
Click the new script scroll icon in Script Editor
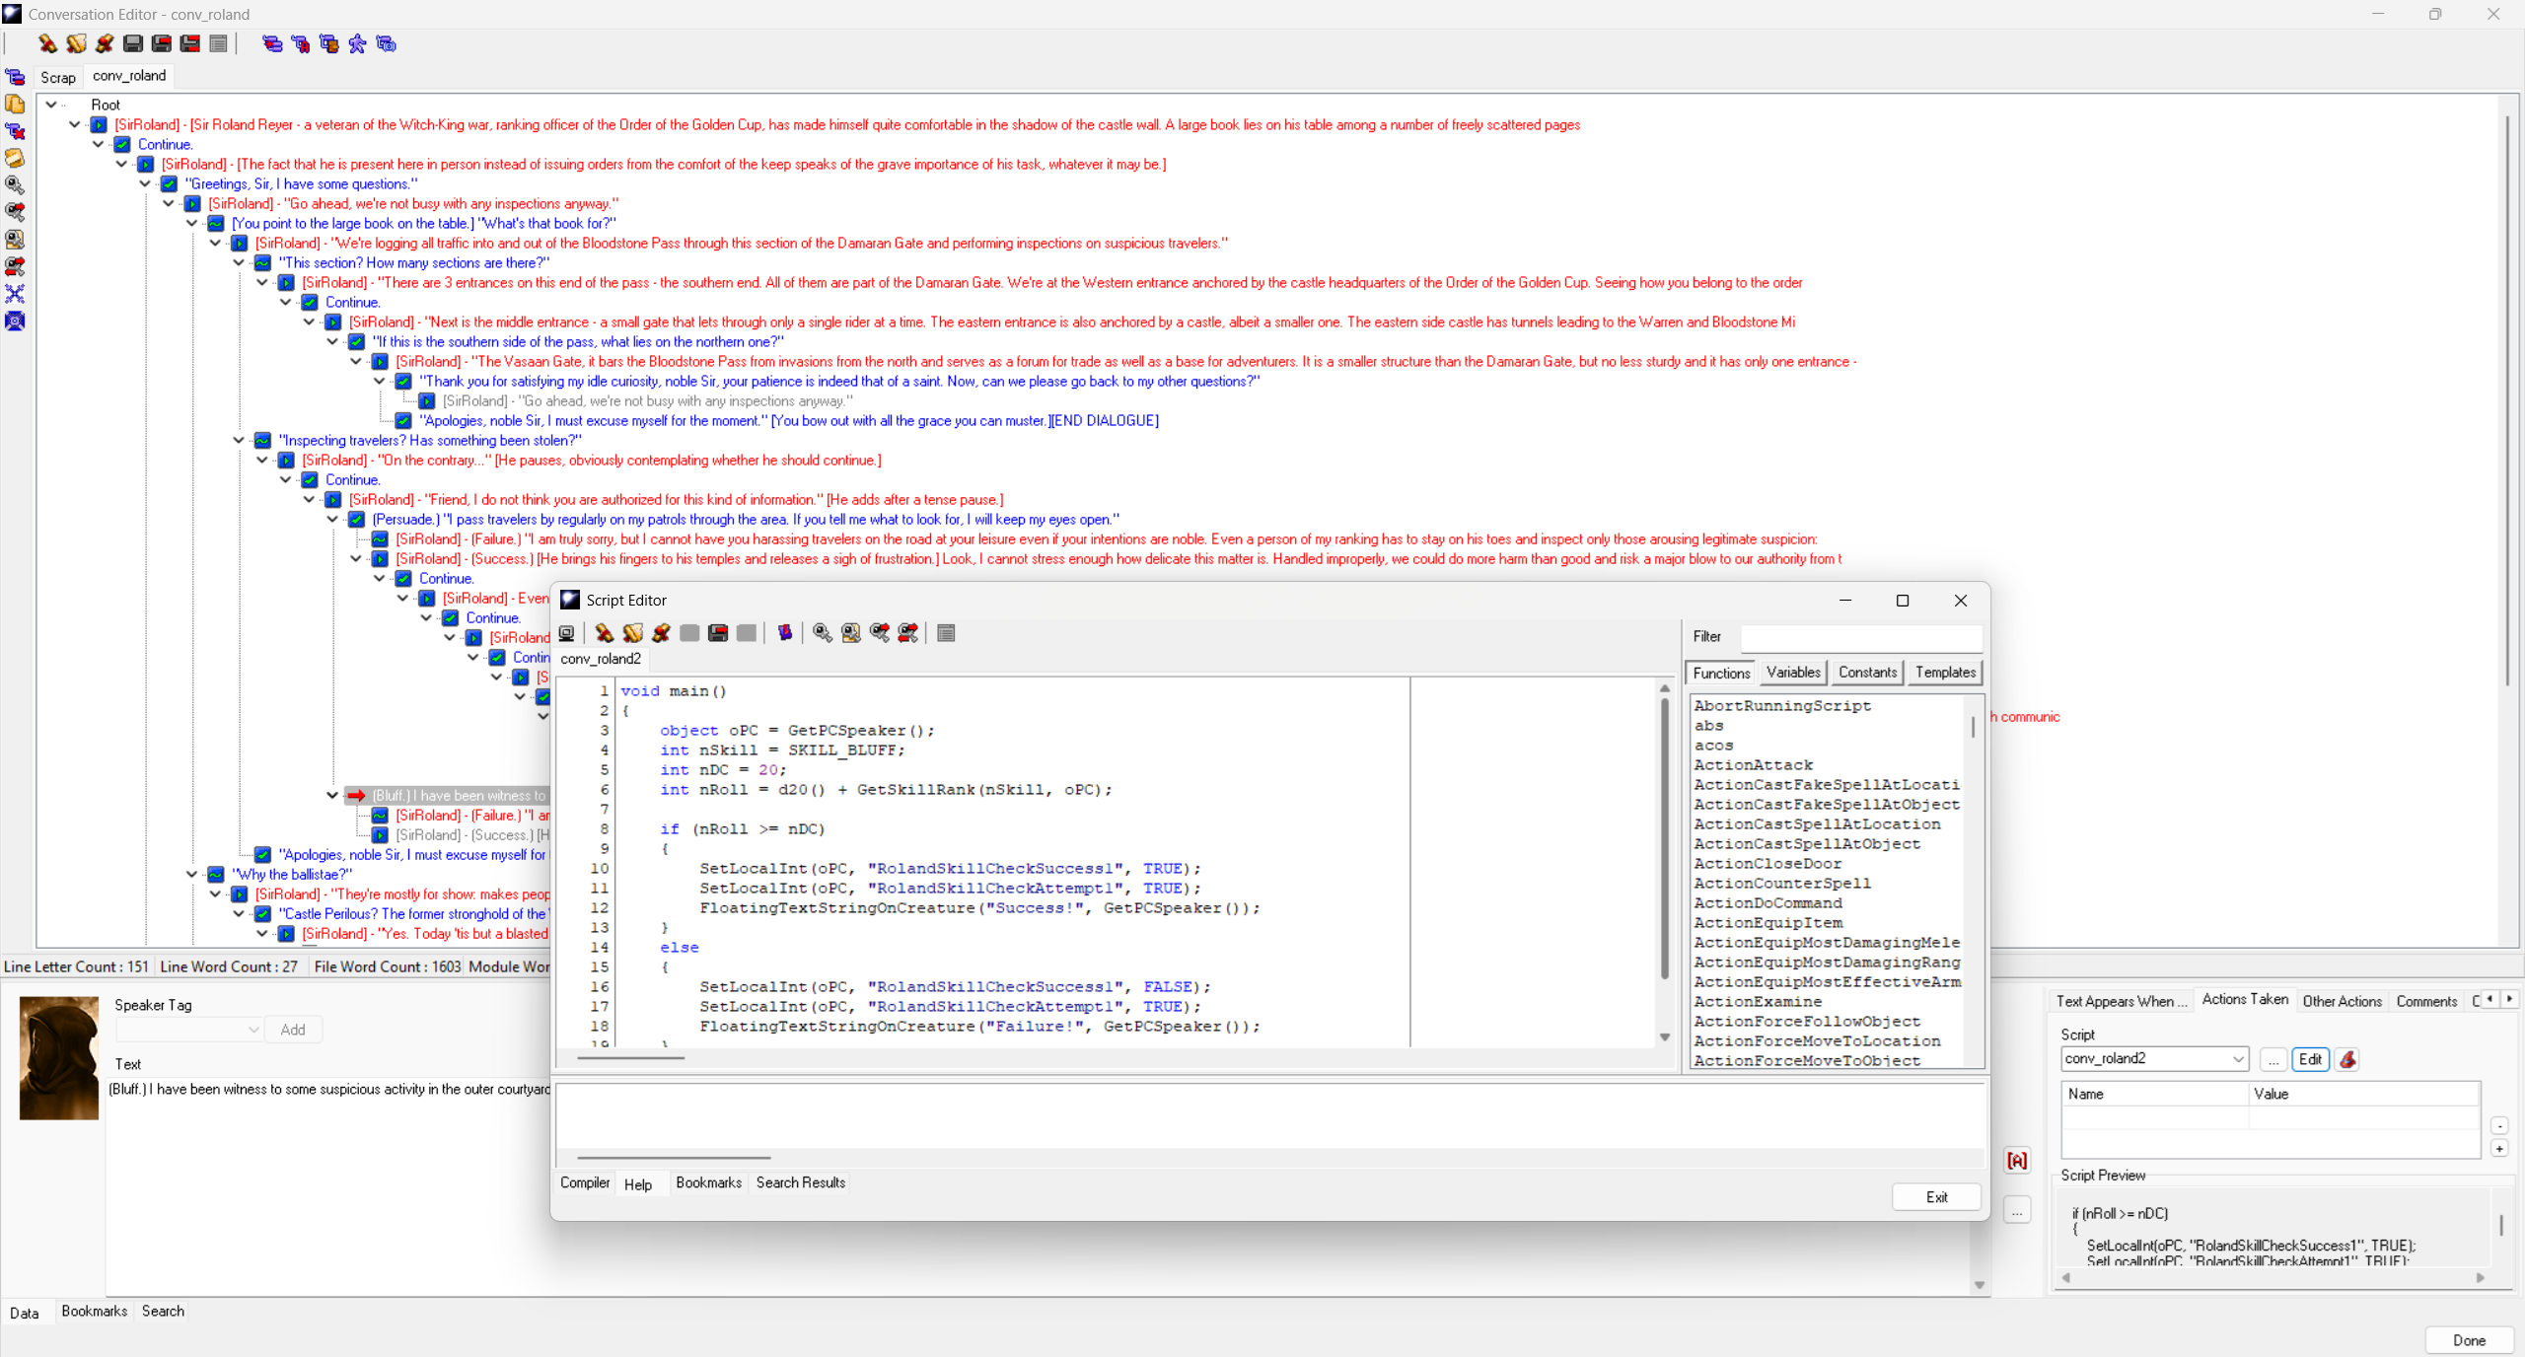coord(605,633)
